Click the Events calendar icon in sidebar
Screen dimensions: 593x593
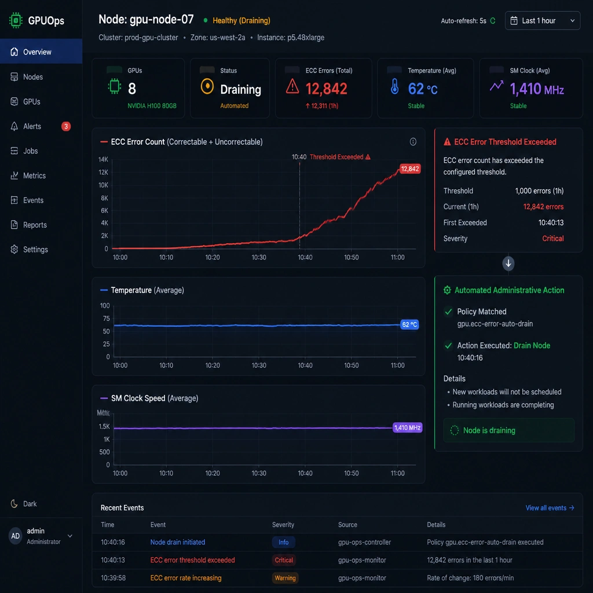click(x=14, y=200)
